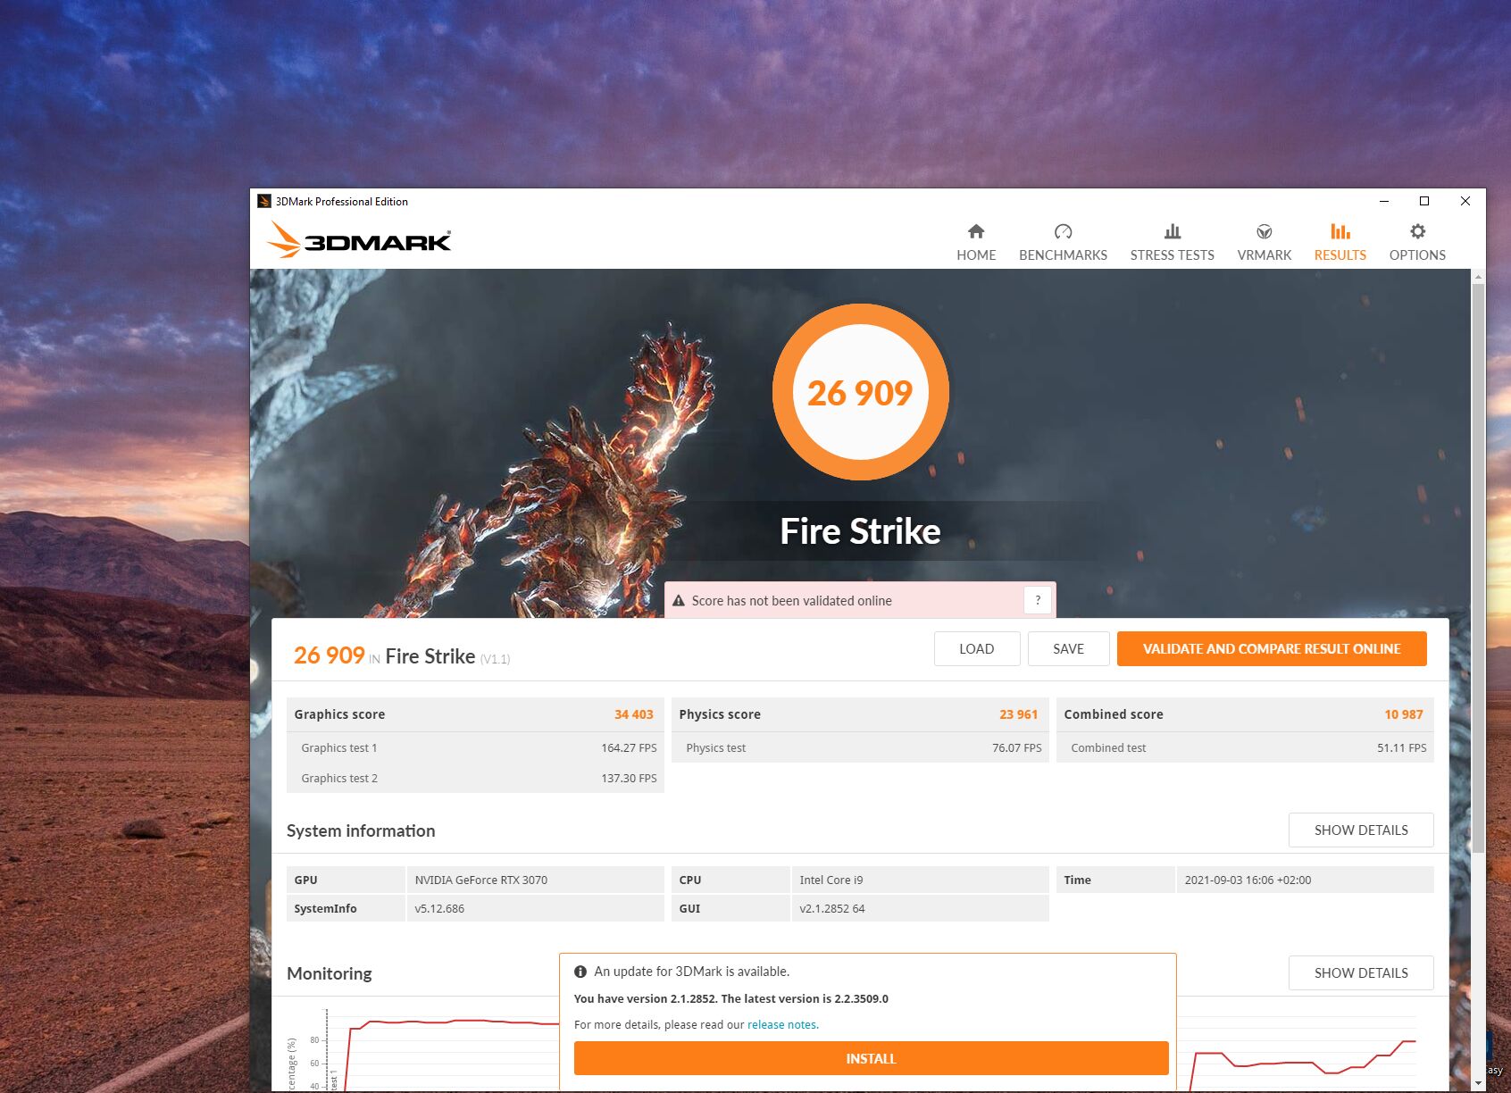Click the 164.27 FPS value
The image size is (1511, 1093).
point(629,748)
